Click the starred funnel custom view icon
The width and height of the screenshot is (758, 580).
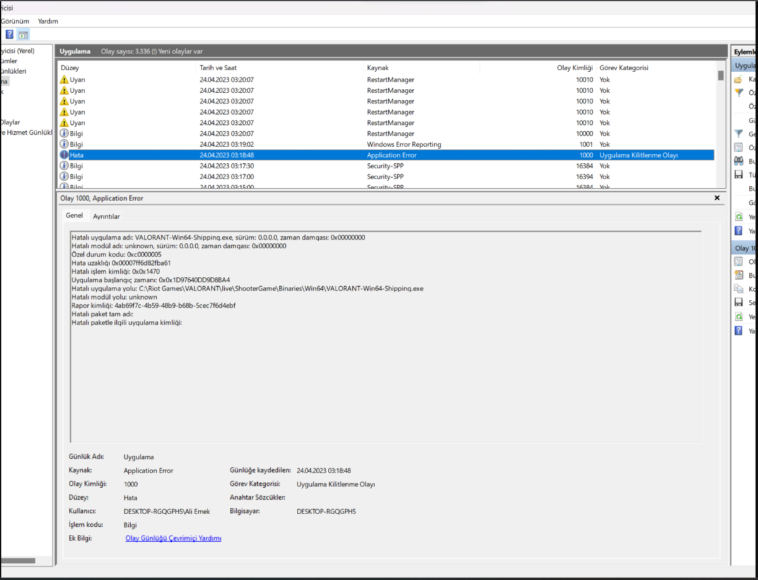pos(738,93)
